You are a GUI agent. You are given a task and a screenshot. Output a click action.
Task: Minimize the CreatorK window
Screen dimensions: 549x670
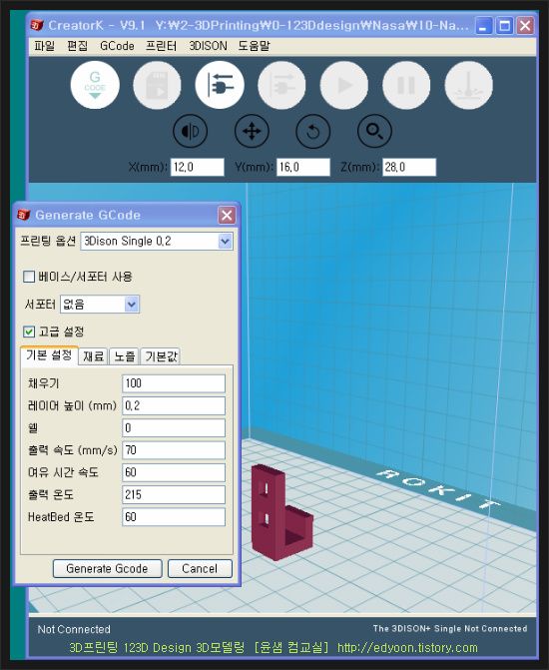(x=483, y=26)
